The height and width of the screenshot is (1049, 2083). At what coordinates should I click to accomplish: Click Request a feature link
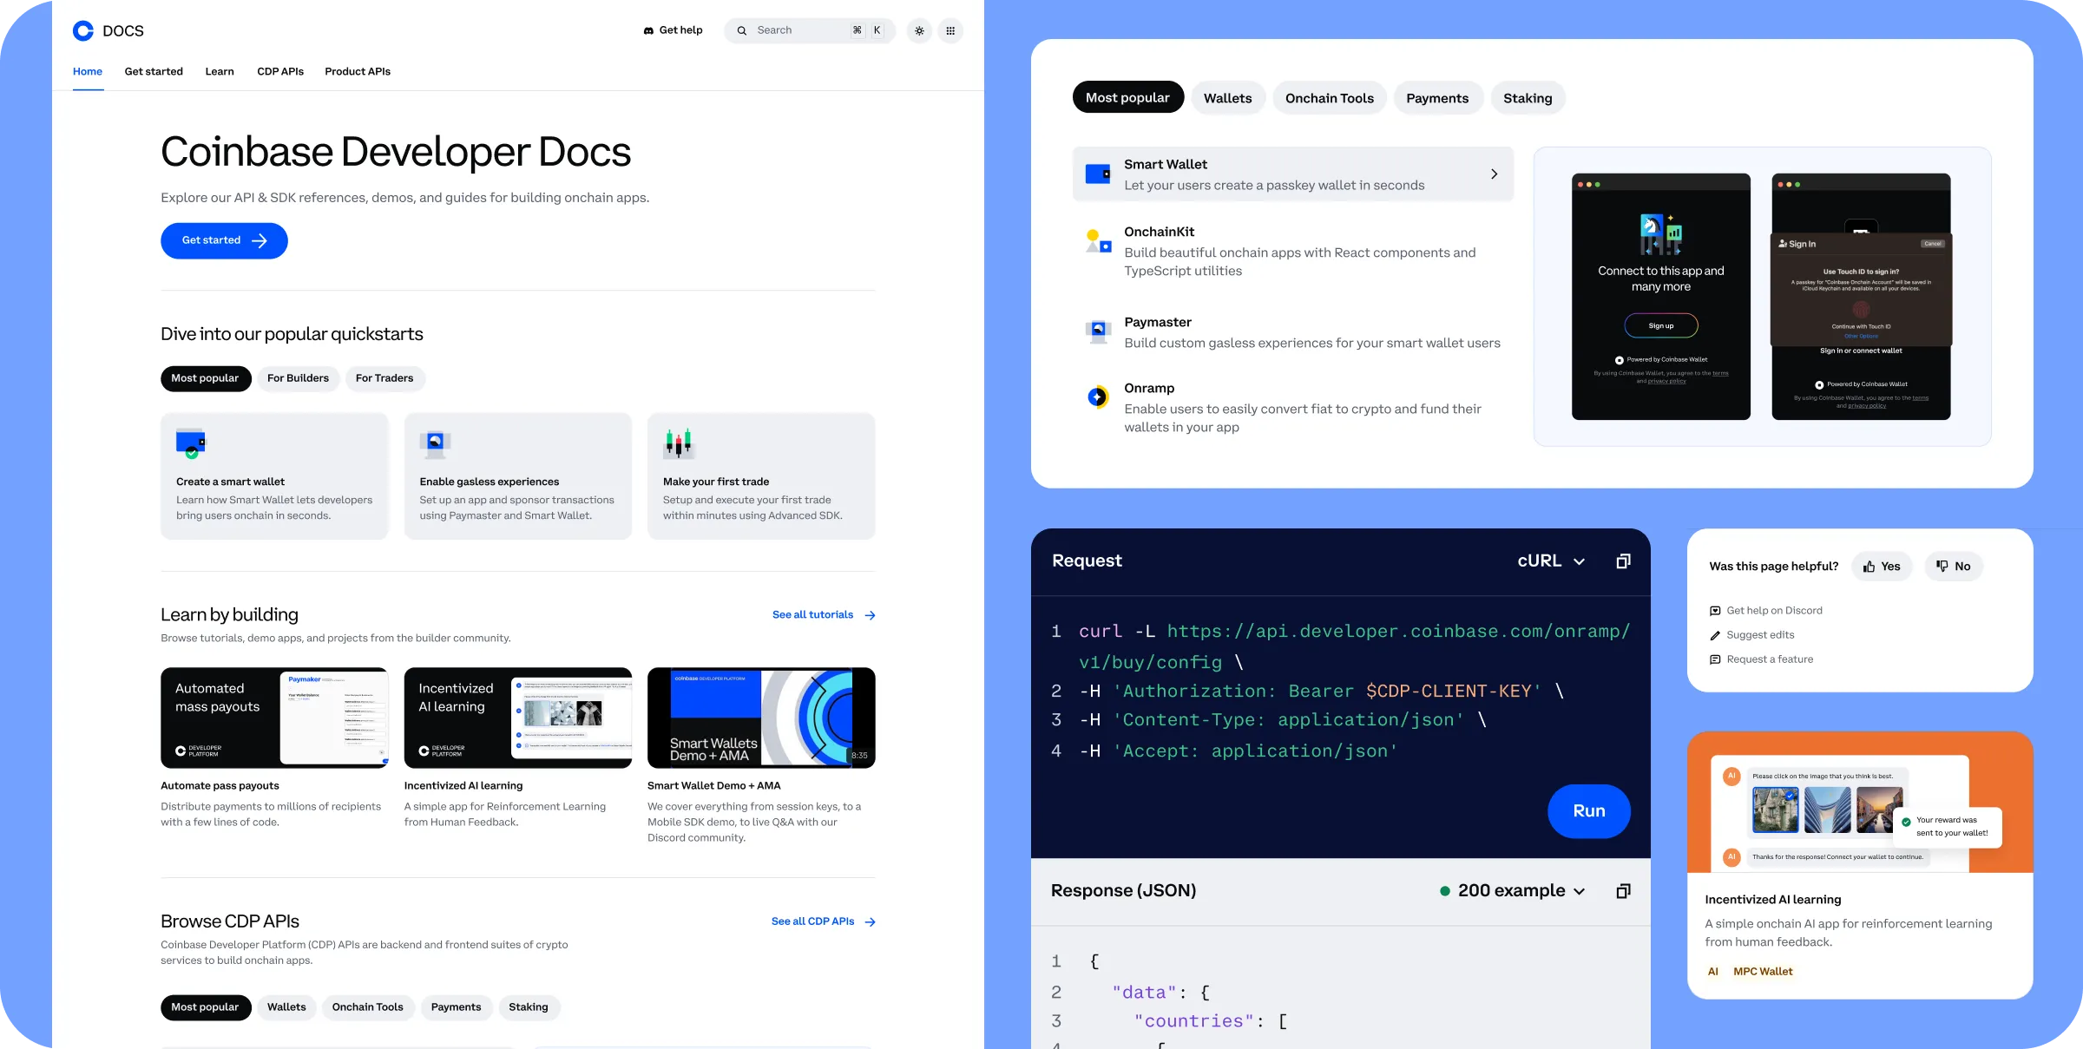click(1761, 659)
